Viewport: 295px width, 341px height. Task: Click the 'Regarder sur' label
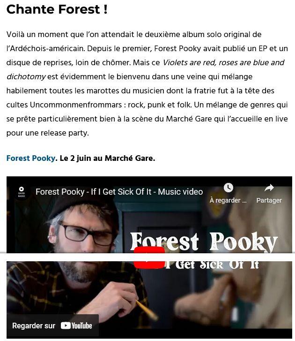34,326
